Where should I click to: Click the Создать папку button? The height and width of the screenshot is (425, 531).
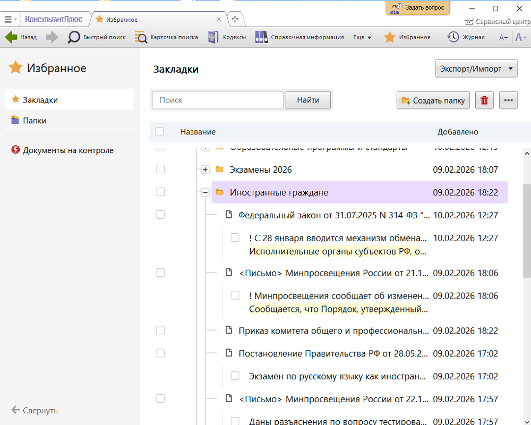pos(433,100)
